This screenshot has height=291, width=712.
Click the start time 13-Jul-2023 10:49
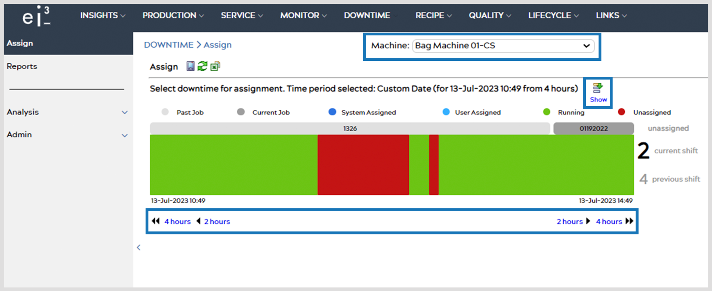pos(178,201)
